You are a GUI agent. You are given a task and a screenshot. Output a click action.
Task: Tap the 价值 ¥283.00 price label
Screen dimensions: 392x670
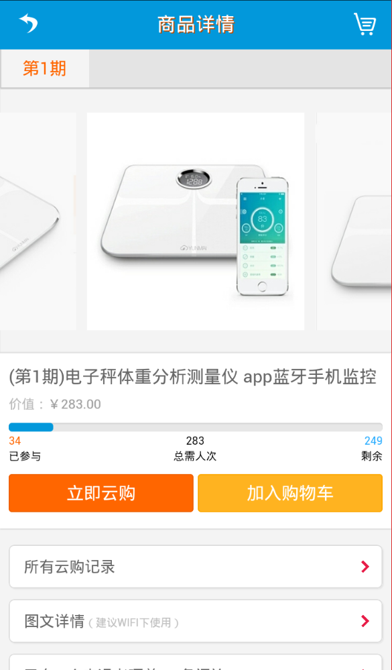coord(55,404)
